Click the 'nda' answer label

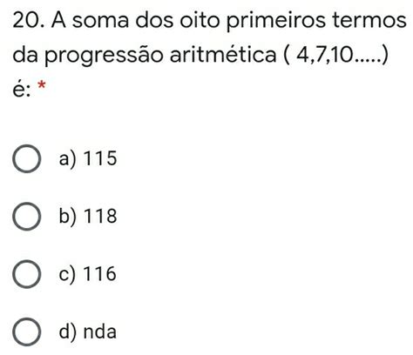[100, 332]
